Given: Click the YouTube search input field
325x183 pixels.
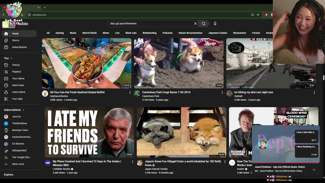Looking at the screenshot, I should click(151, 23).
